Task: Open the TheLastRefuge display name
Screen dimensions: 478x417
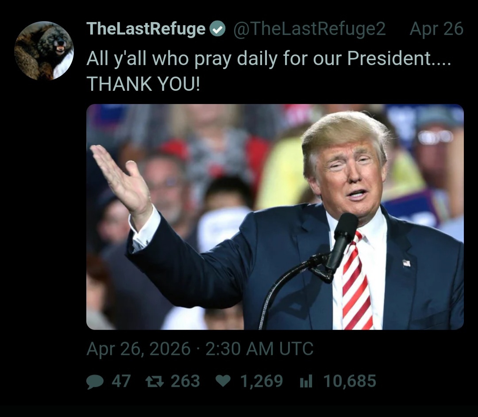Action: point(146,29)
